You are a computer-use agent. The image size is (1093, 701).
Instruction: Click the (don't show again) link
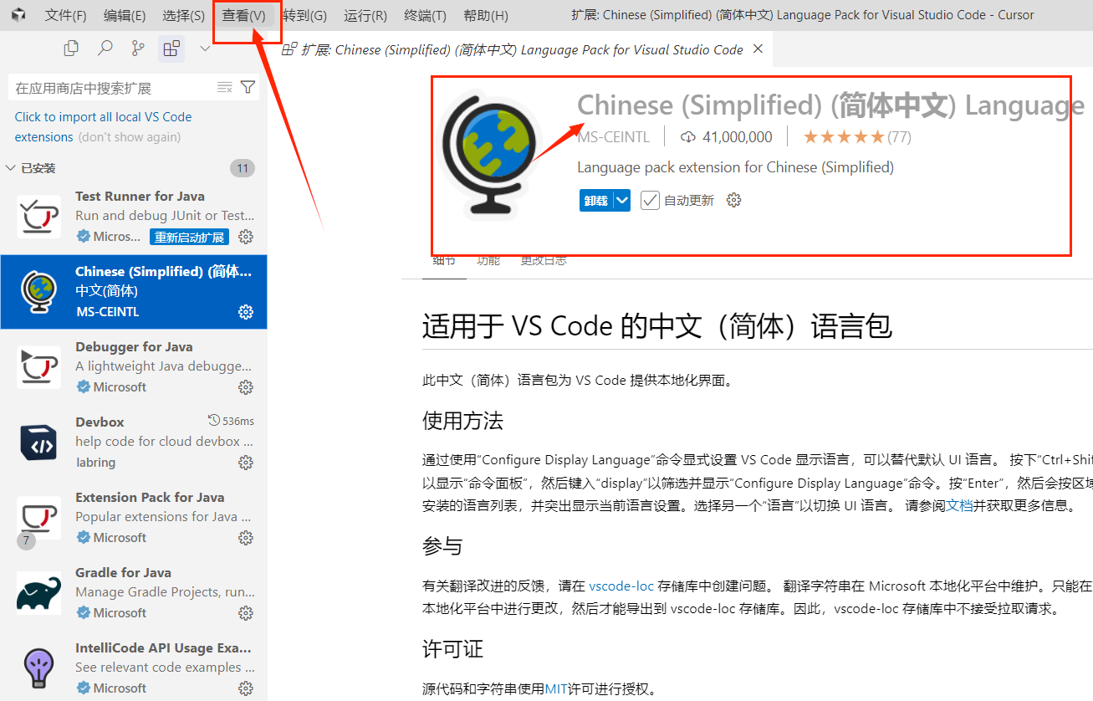[130, 137]
